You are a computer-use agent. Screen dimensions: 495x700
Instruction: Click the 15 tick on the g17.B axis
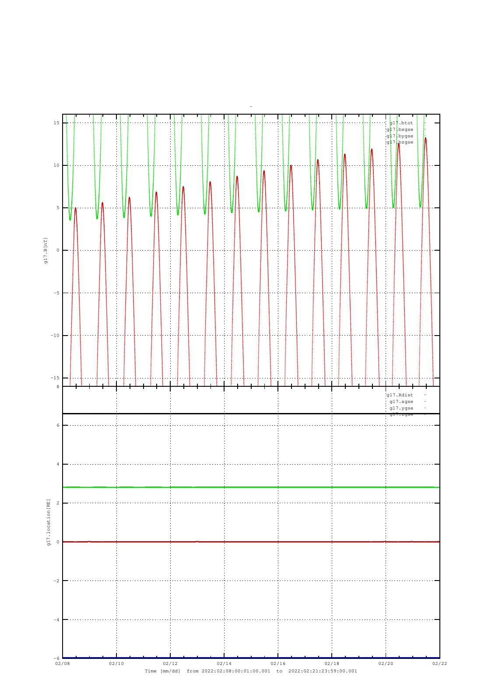pyautogui.click(x=56, y=123)
